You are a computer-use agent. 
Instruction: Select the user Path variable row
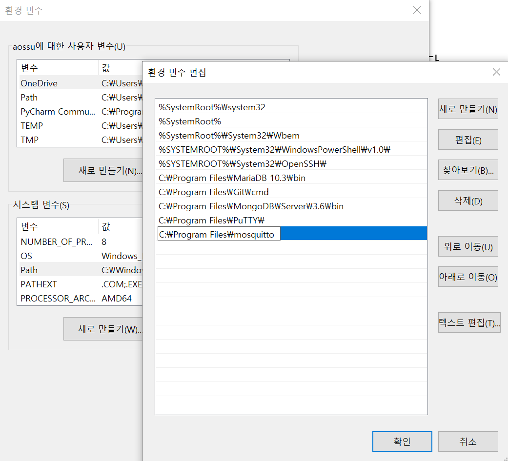[81, 98]
